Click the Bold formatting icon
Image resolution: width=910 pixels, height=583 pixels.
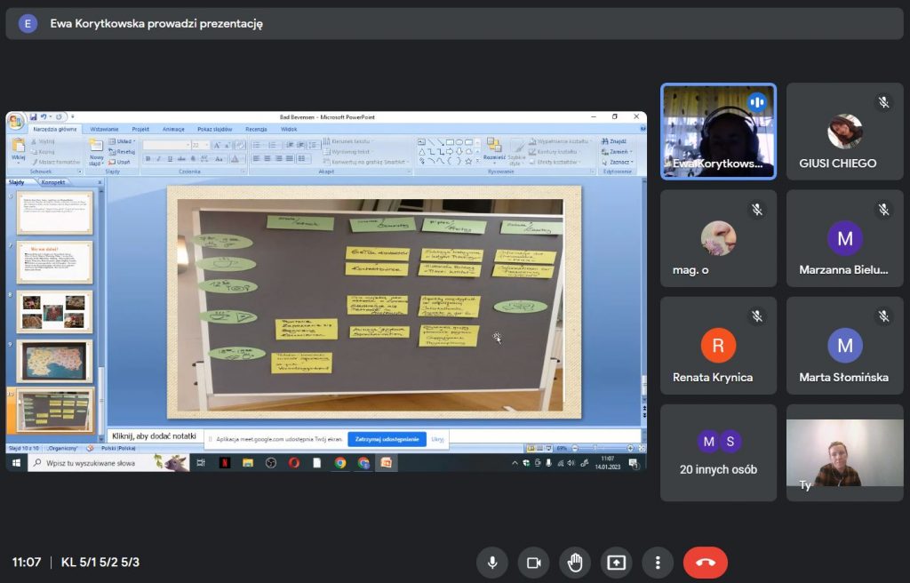[148, 158]
